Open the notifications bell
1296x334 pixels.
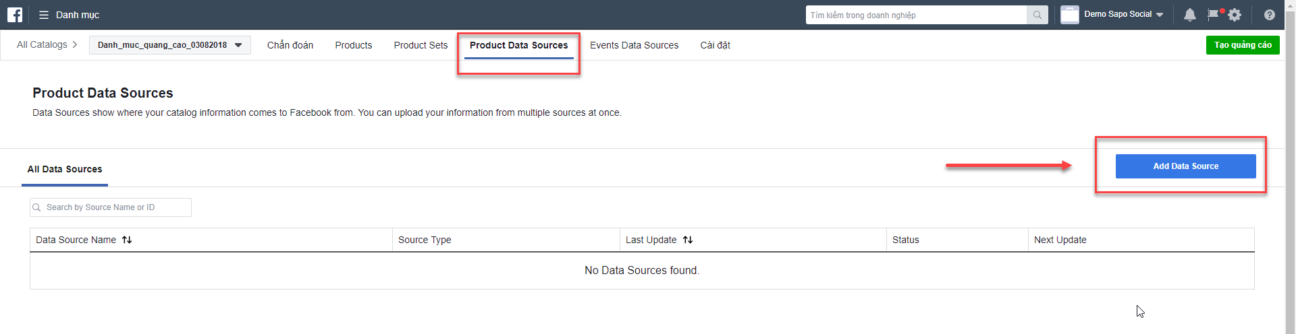[1190, 15]
